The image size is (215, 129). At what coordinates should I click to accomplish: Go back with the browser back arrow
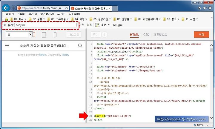click(6, 8)
